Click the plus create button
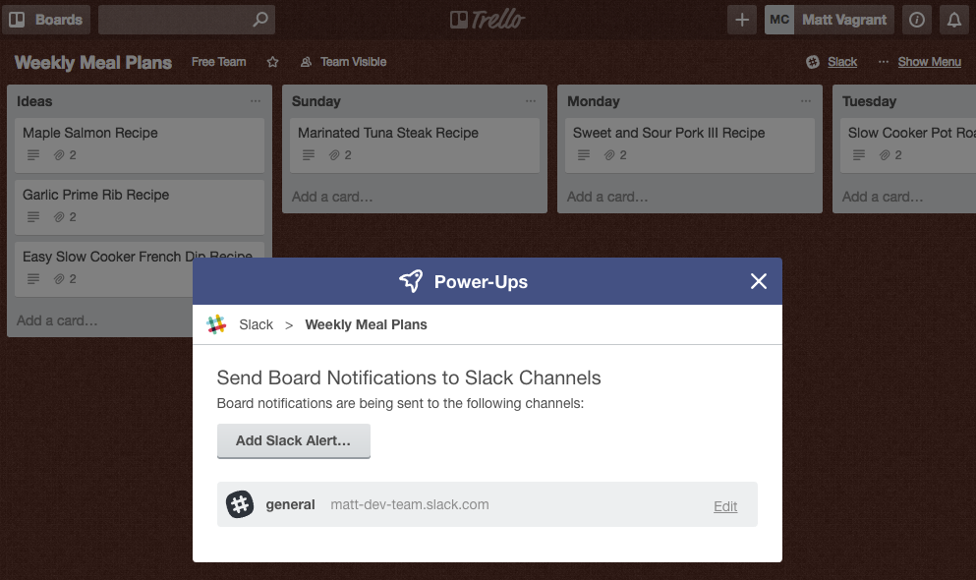The image size is (976, 580). click(742, 20)
